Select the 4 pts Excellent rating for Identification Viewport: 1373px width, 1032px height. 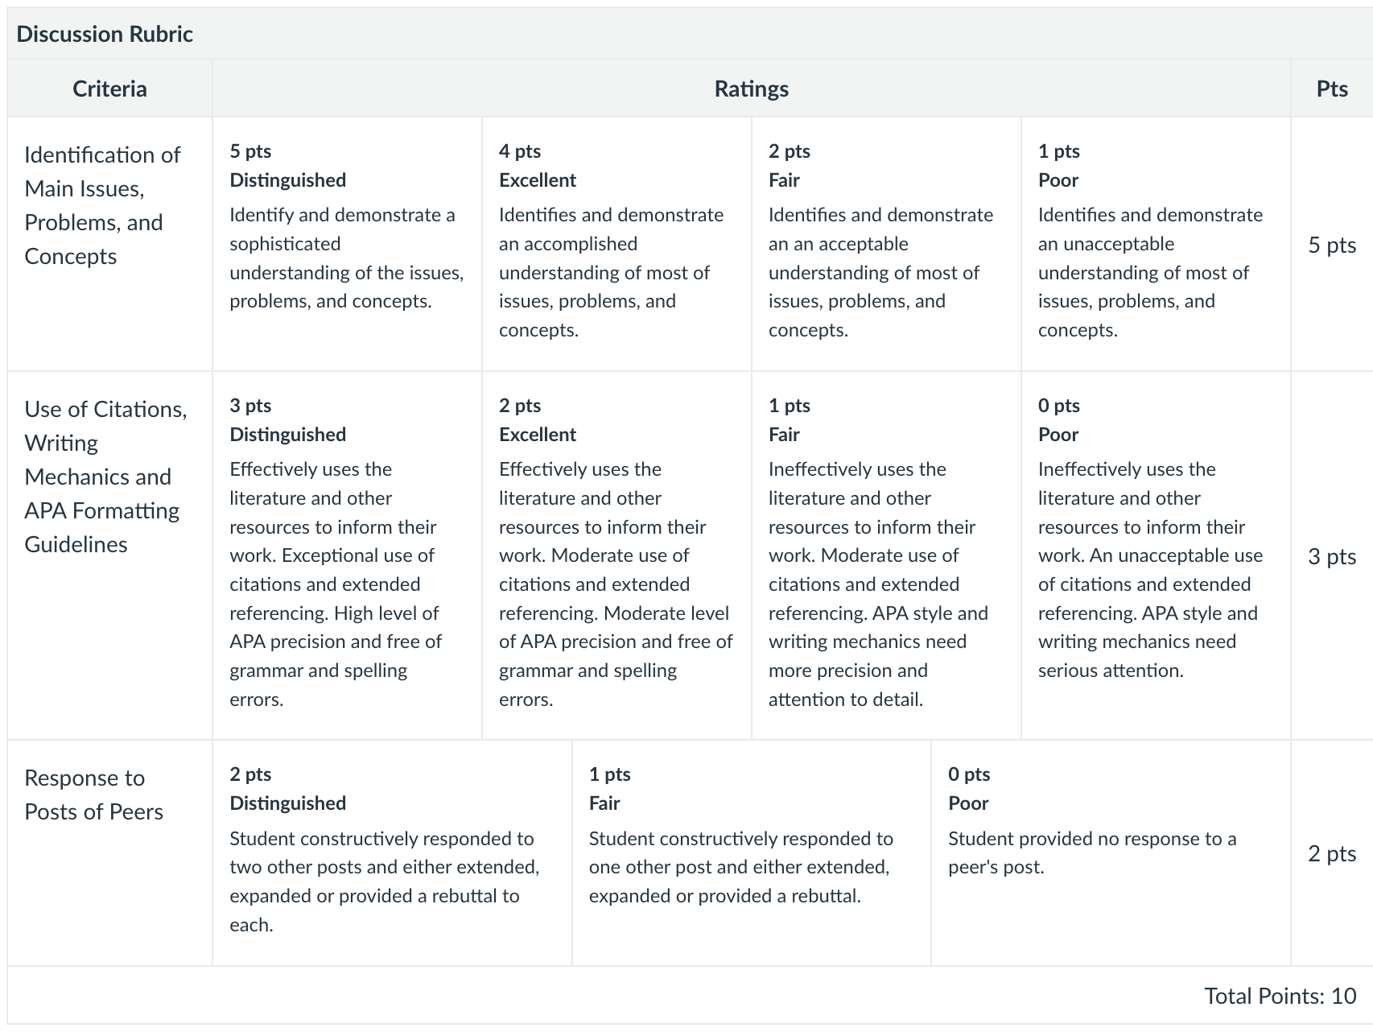point(616,244)
